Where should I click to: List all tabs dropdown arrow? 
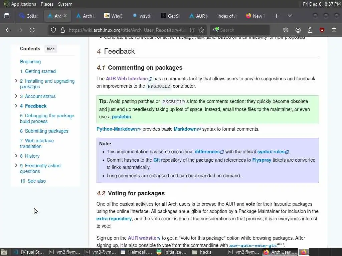coord(290,16)
